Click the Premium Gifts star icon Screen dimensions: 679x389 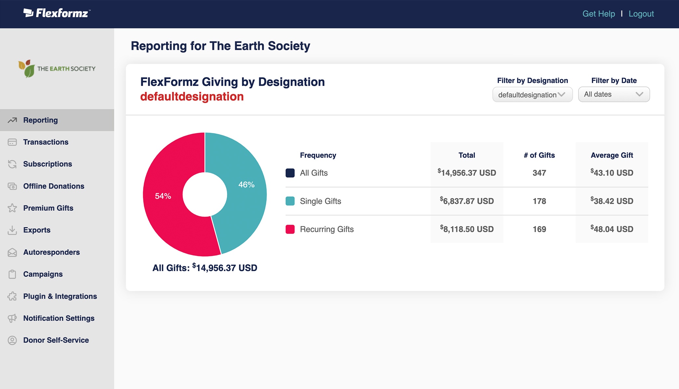coord(12,208)
